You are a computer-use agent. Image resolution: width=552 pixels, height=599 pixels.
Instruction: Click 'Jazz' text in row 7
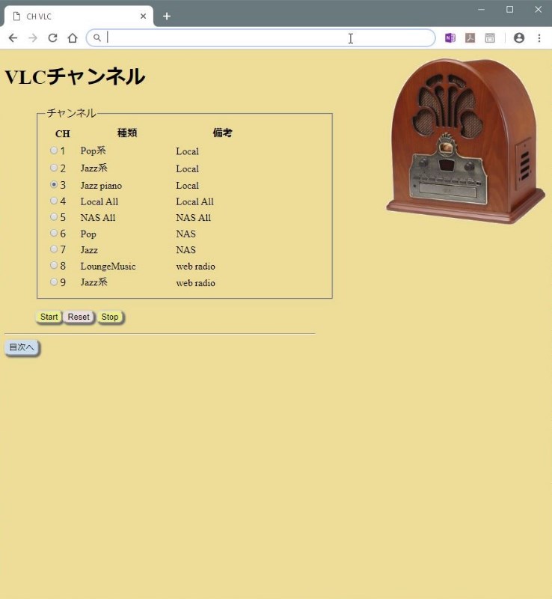89,250
